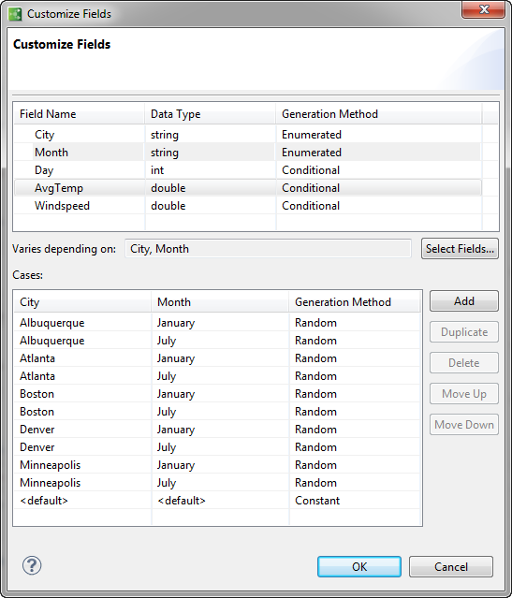The image size is (512, 598).
Task: Confirm the dialog with OK
Action: pos(359,566)
